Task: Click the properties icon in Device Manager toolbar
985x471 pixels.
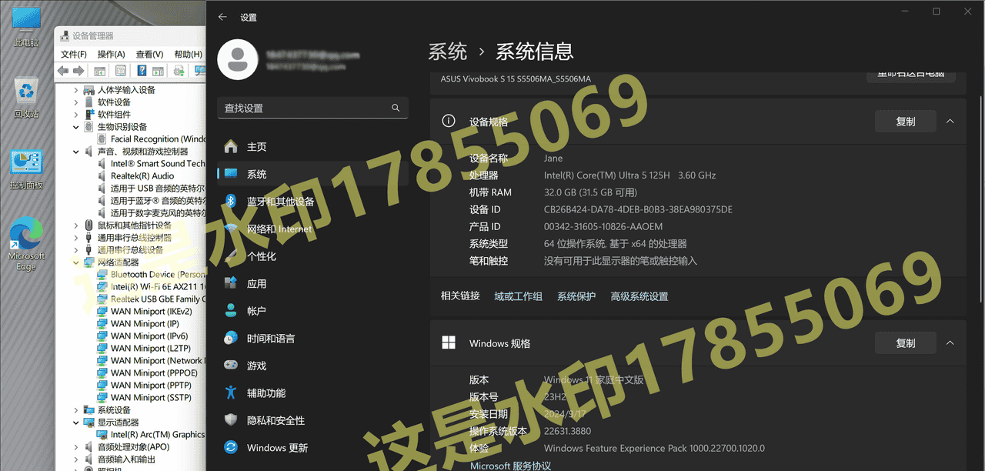Action: (x=121, y=71)
